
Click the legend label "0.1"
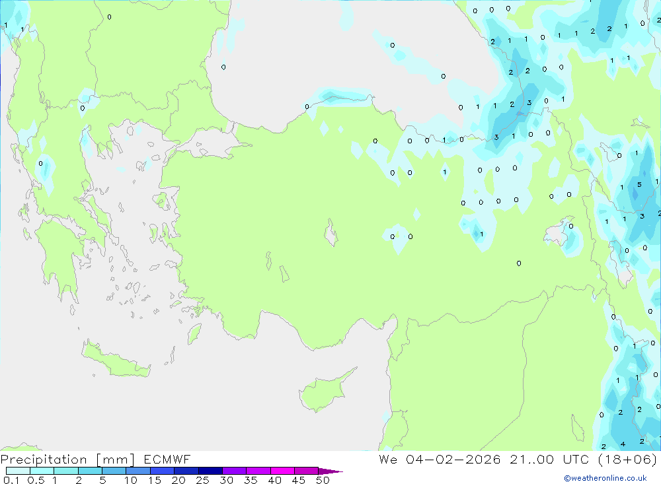coord(11,480)
